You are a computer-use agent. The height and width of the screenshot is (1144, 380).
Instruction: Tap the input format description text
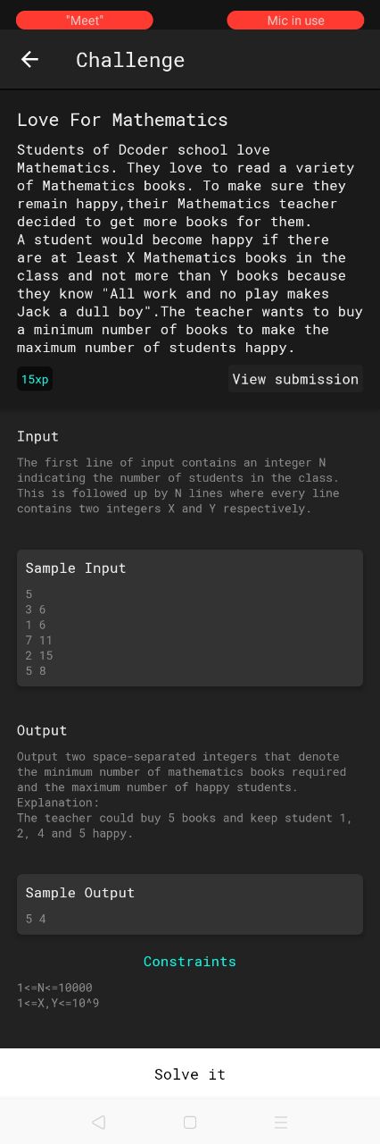(x=178, y=485)
